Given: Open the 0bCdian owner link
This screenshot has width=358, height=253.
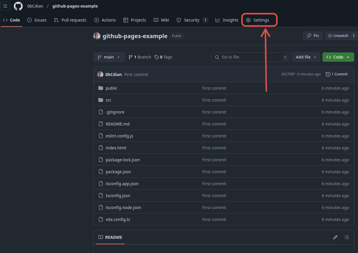Looking at the screenshot, I should pos(35,6).
